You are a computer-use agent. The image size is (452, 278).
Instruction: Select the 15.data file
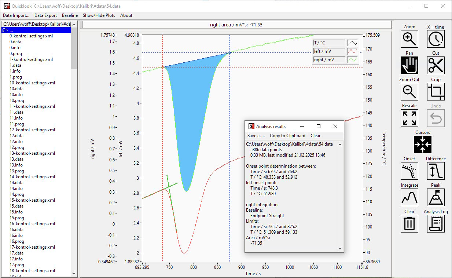(16, 206)
